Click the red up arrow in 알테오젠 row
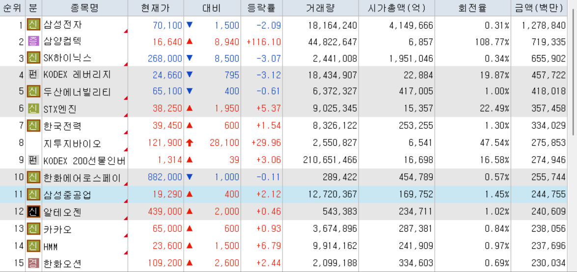The width and height of the screenshot is (577, 272). 190,211
